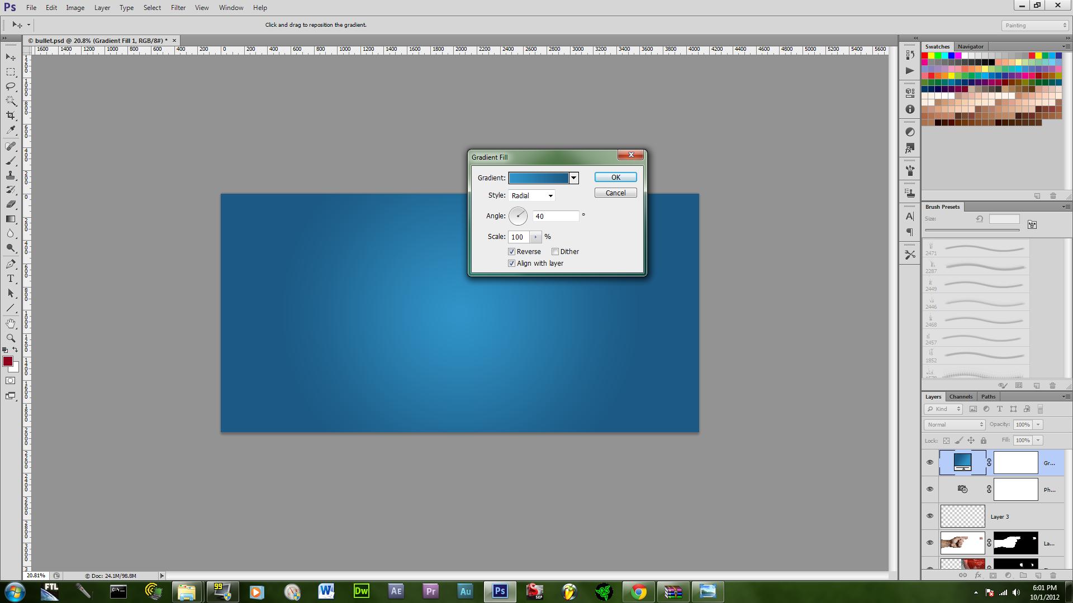Select the Move tool in toolbar
Screen dimensions: 1073x603
point(10,58)
